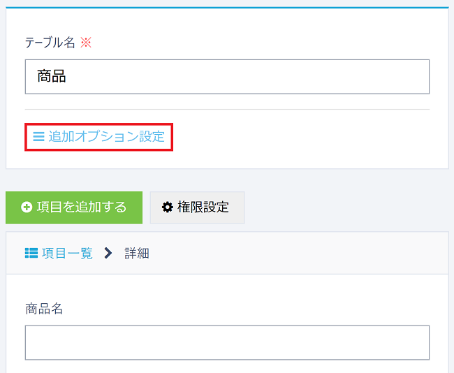This screenshot has width=454, height=373.
Task: Click the gear icon on 権限設定
Action: click(168, 207)
